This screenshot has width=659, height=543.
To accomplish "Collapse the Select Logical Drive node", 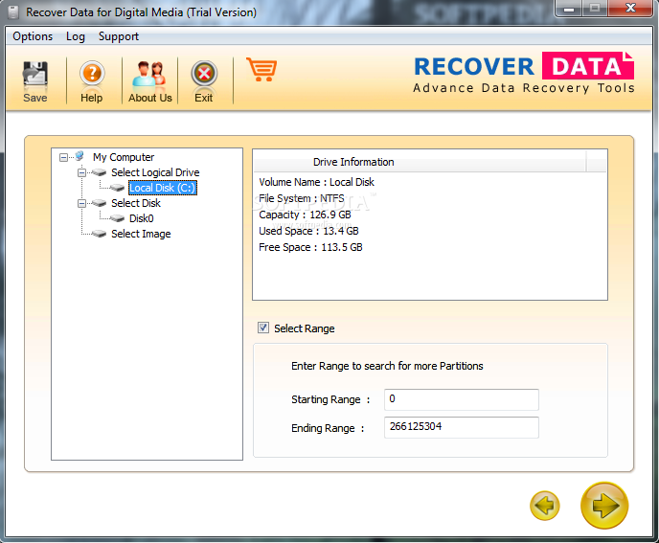I will (82, 172).
